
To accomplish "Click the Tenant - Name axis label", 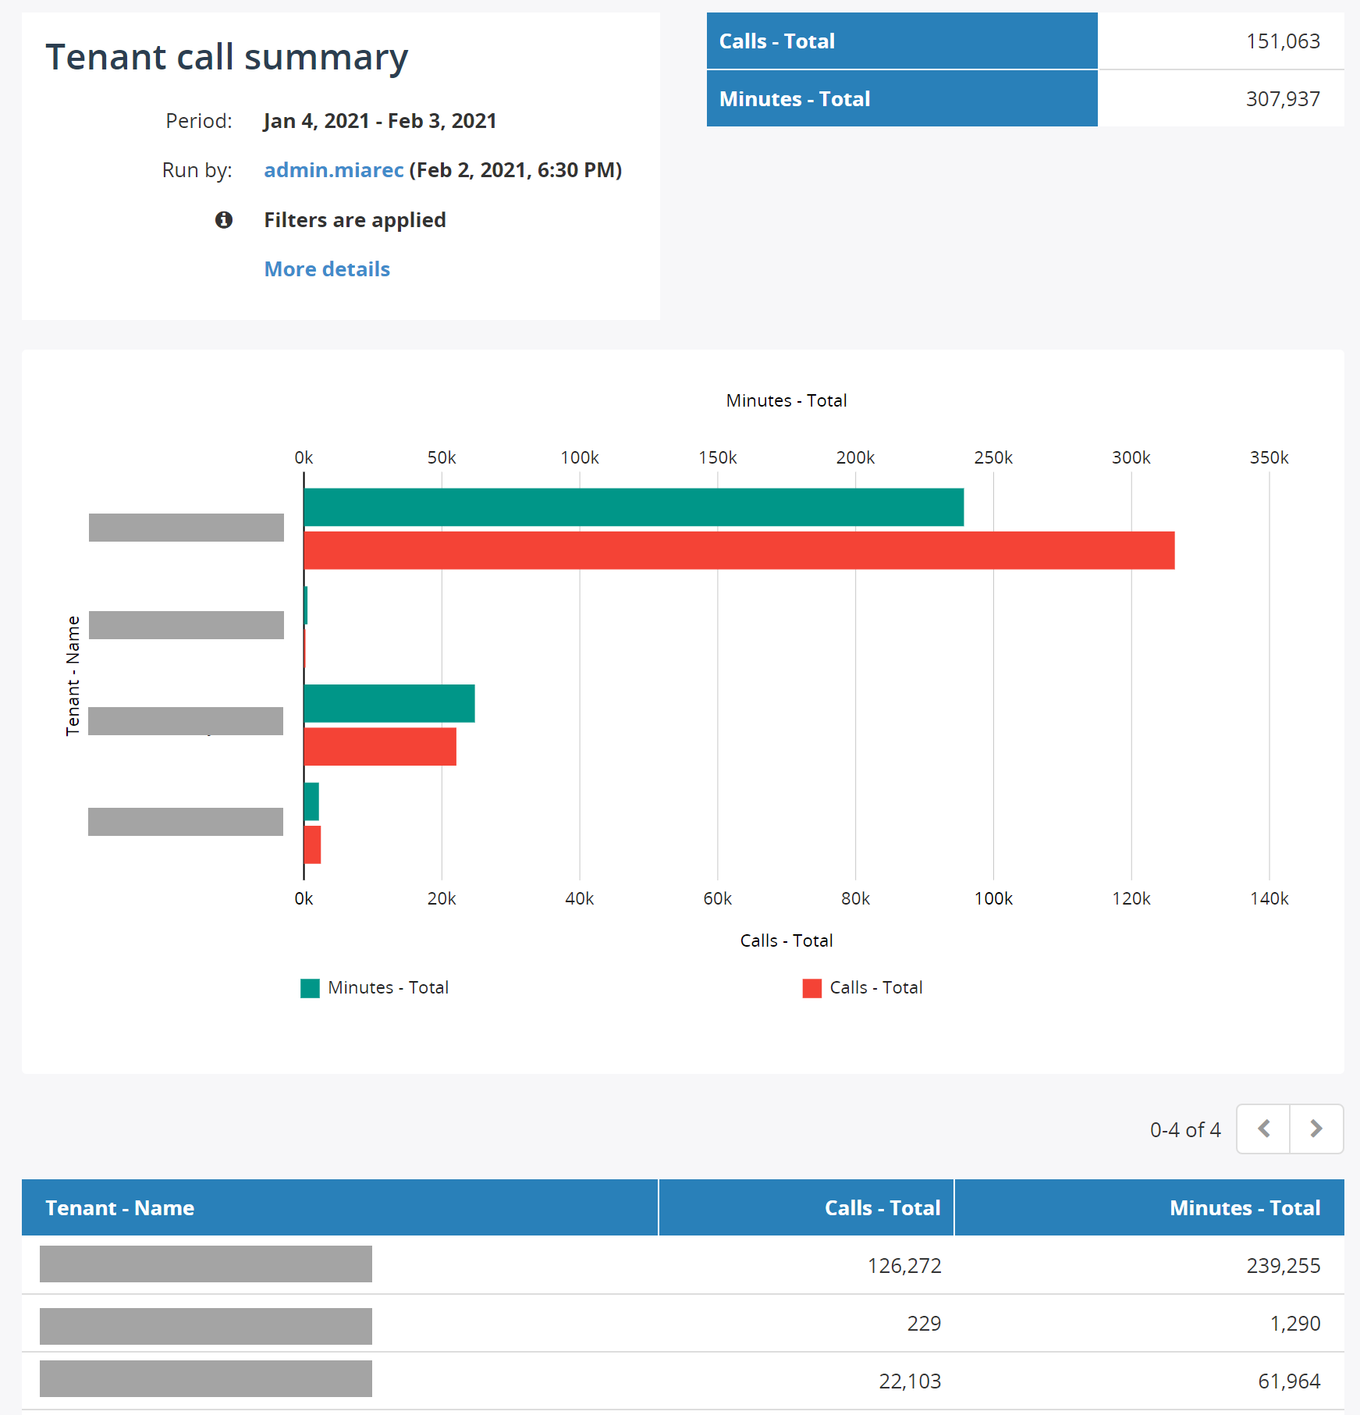I will pyautogui.click(x=73, y=676).
